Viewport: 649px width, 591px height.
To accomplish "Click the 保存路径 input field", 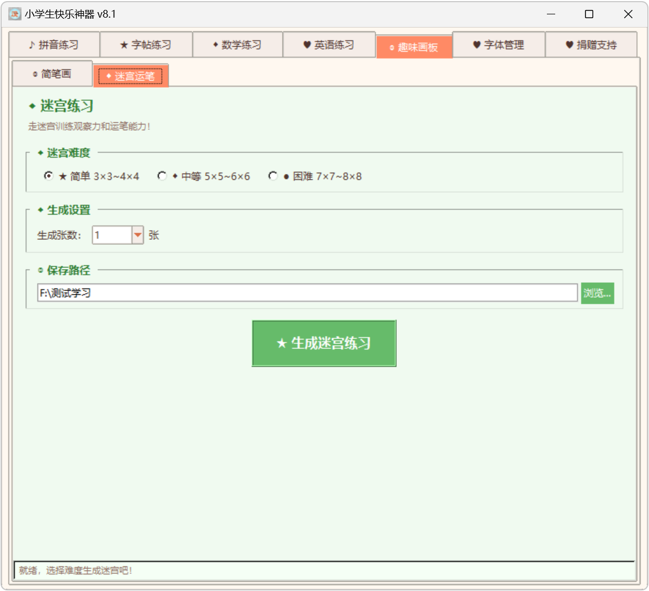I will 307,293.
